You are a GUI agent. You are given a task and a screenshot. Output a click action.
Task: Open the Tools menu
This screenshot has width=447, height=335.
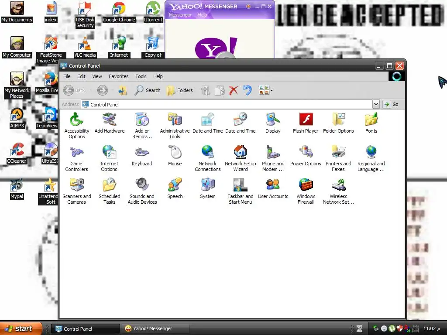(x=141, y=76)
